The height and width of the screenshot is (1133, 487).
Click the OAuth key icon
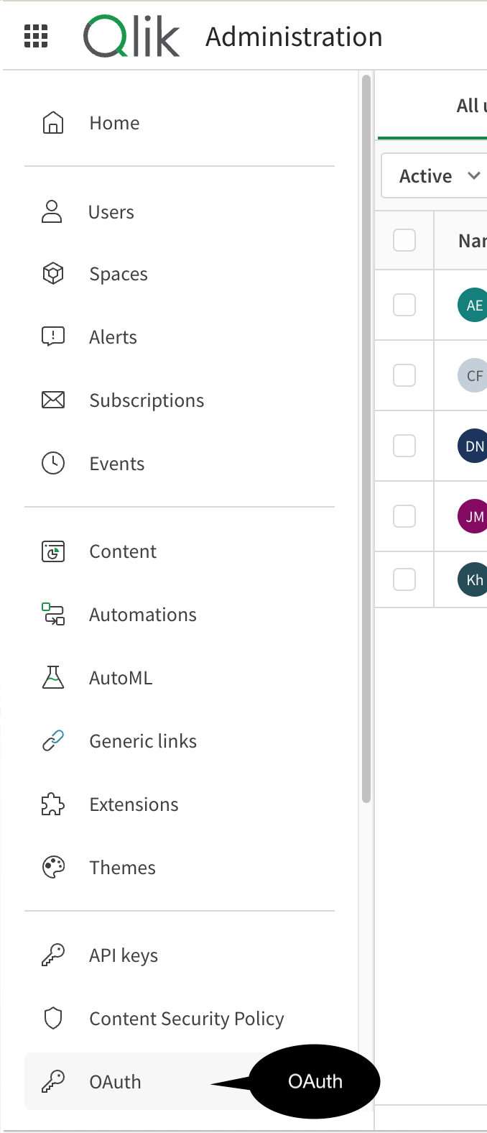[53, 1082]
